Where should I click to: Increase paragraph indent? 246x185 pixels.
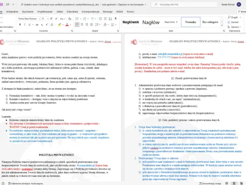pyautogui.click(x=105, y=19)
